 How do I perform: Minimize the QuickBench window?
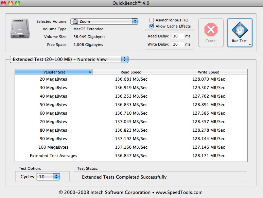pos(11,3)
